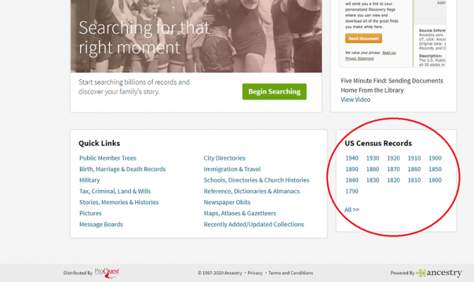This screenshot has height=282, width=474.
Task: Click the Searching for that right moment banner image
Action: point(196,36)
